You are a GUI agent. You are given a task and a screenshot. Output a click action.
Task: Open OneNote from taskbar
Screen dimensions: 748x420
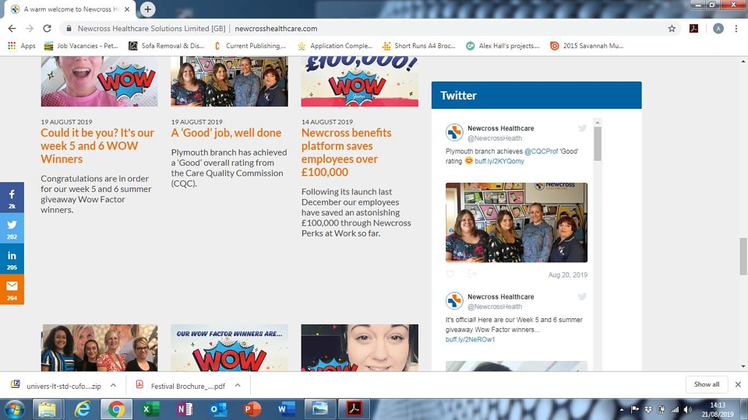(184, 409)
